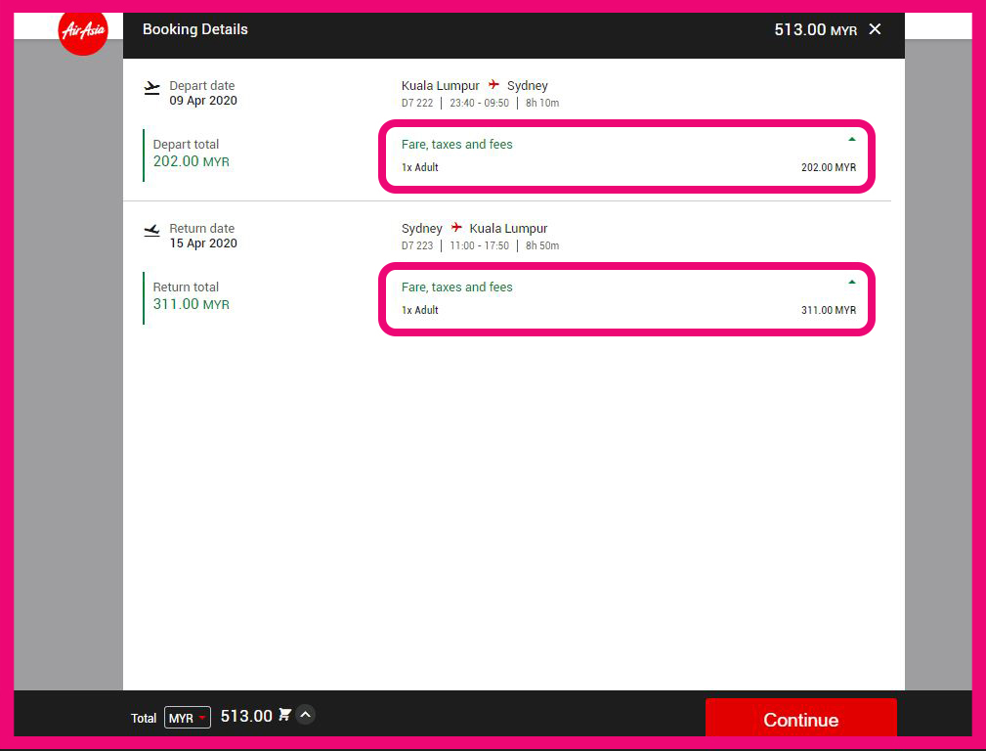Click the 8h 10m duration

(x=542, y=103)
